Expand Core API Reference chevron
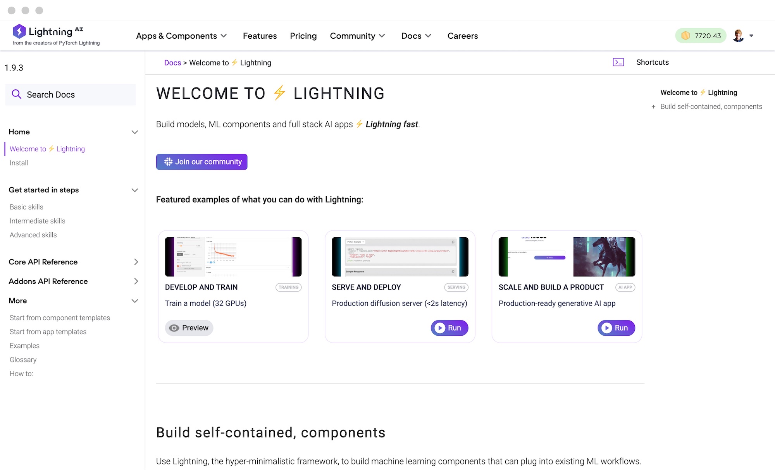This screenshot has height=470, width=775. coord(136,262)
